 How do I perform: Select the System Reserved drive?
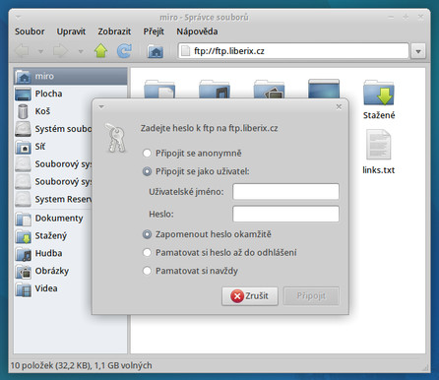[x=53, y=199]
